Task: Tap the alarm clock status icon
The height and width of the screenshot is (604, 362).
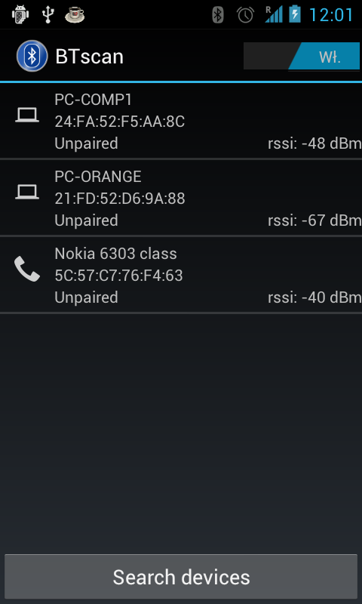Action: tap(245, 14)
